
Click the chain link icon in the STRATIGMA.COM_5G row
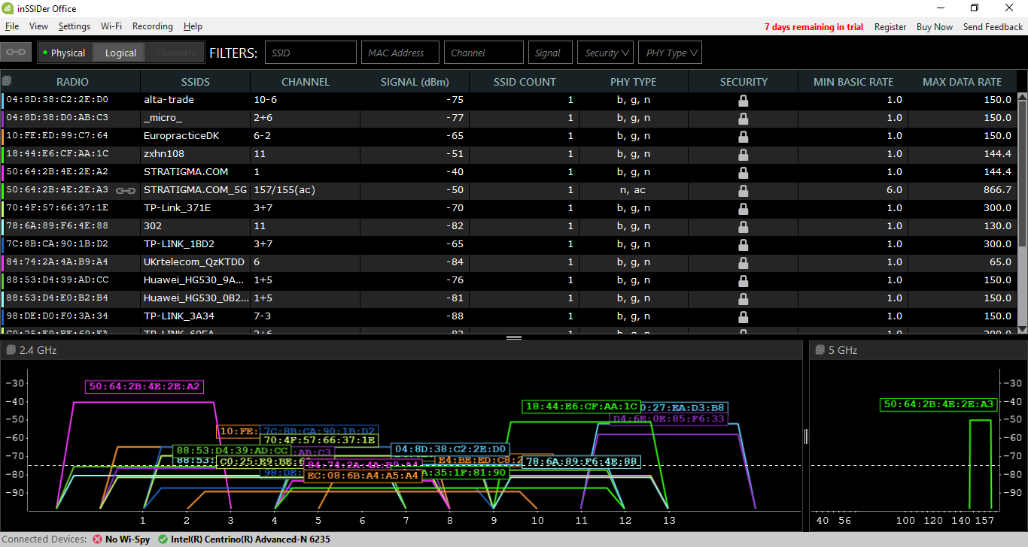click(126, 191)
